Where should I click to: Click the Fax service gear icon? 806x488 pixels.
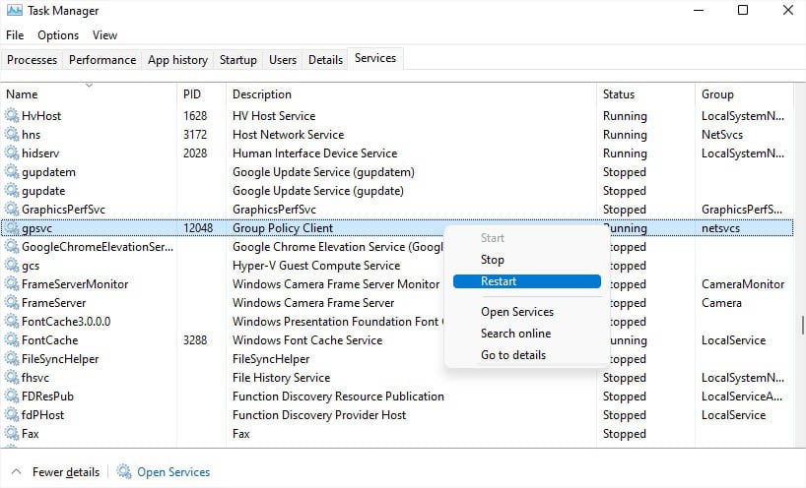pos(12,434)
